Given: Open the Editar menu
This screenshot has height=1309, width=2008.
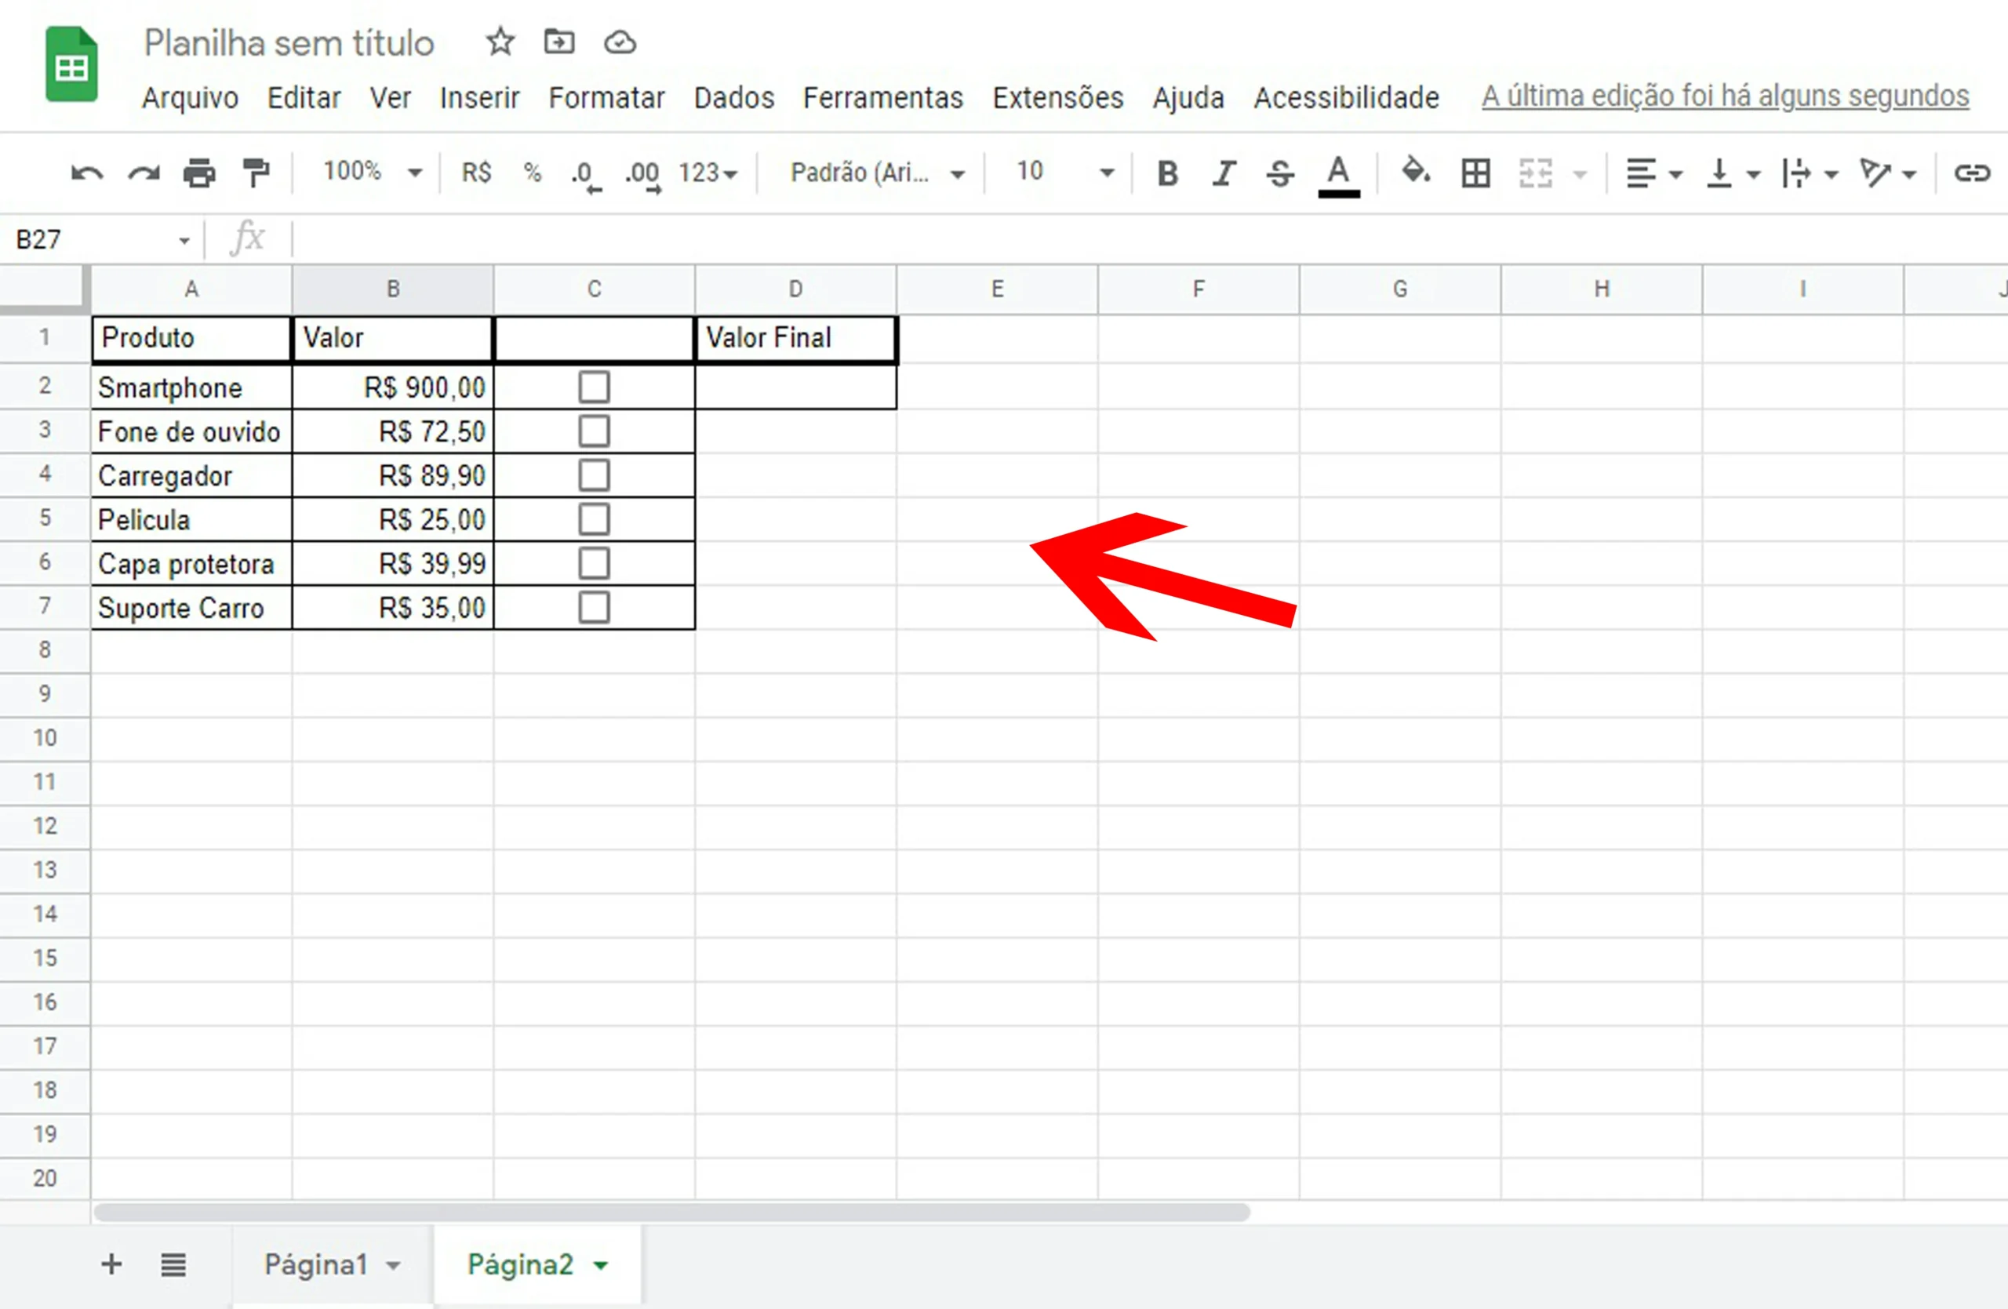Looking at the screenshot, I should pyautogui.click(x=304, y=98).
